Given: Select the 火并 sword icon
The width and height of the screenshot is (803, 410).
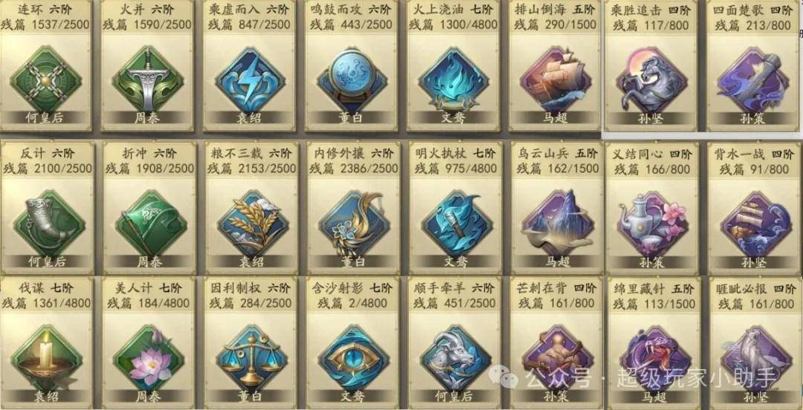Looking at the screenshot, I should click(147, 80).
